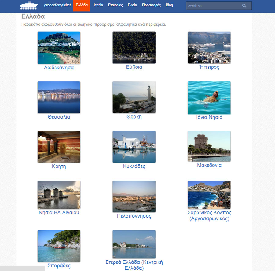The image size is (275, 271).
Task: Click the Ιόνια Νησιά sea turtle image
Action: pos(209,97)
